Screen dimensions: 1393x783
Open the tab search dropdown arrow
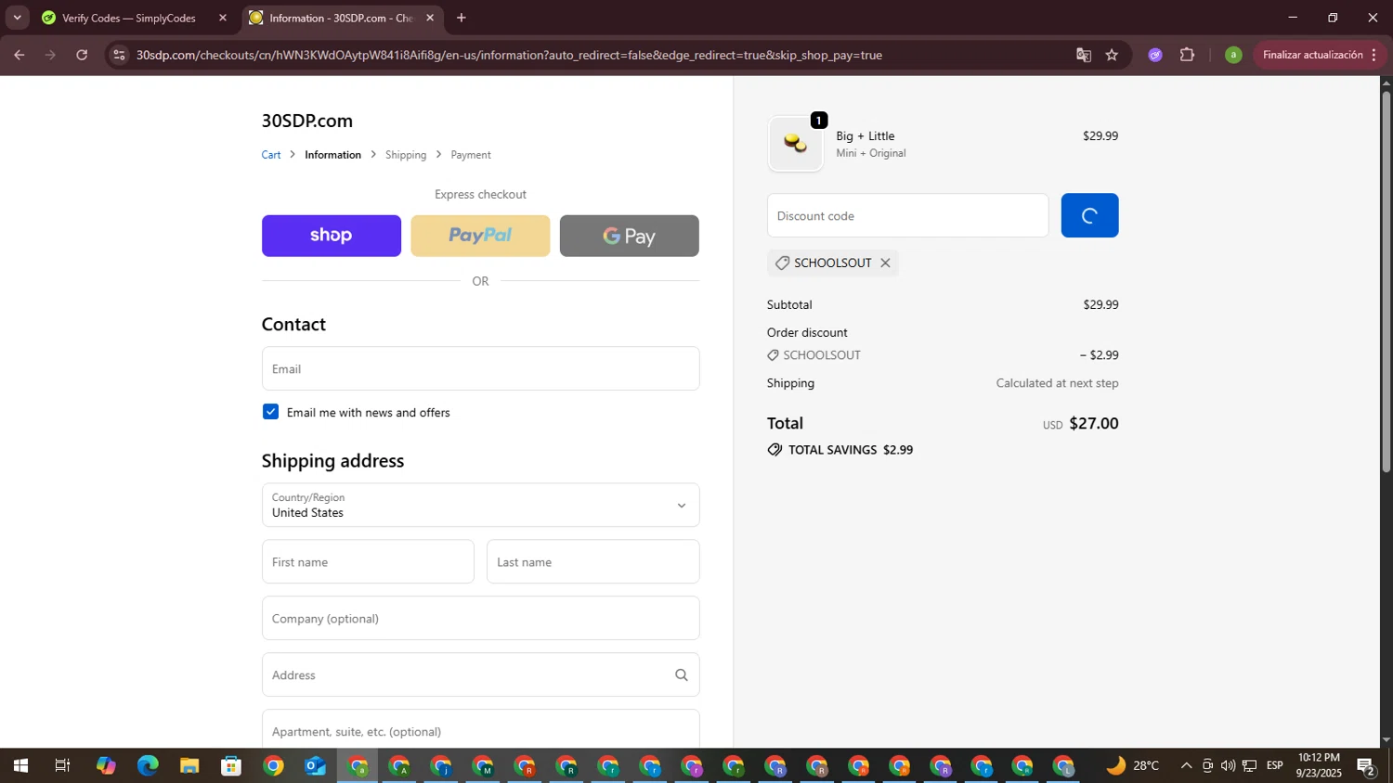pos(17,18)
